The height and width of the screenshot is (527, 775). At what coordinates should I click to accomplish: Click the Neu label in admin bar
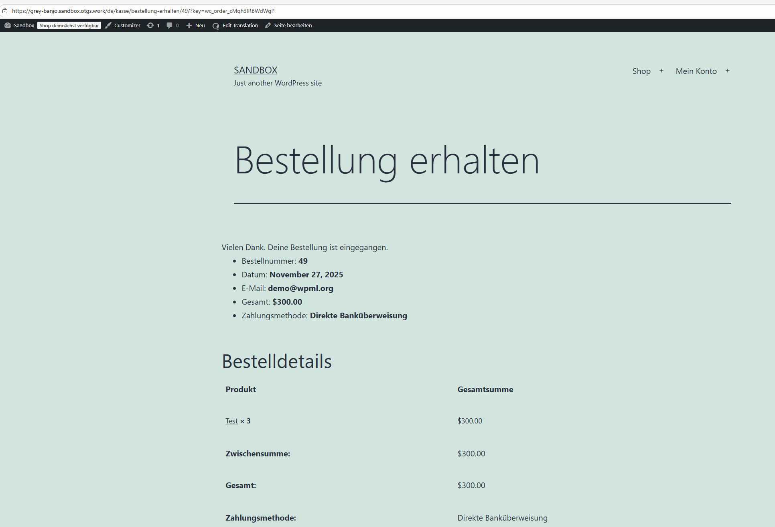click(200, 25)
